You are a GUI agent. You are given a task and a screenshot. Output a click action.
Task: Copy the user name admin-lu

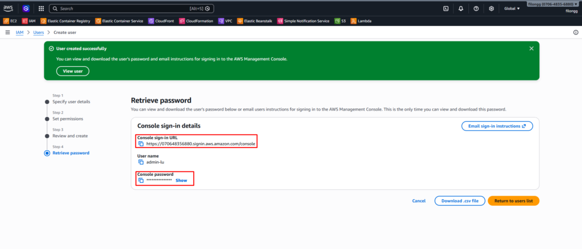[141, 162]
